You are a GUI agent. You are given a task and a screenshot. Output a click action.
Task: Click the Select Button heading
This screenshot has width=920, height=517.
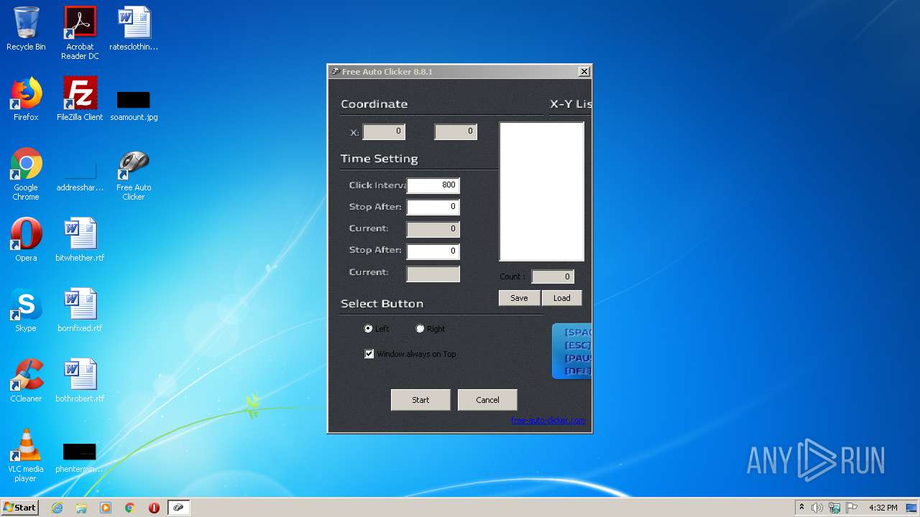pos(382,304)
